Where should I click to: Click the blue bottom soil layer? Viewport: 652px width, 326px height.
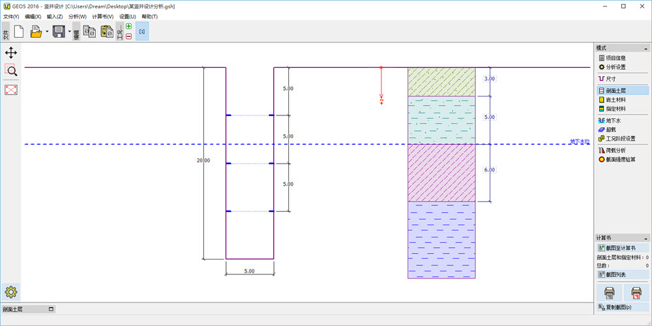click(x=441, y=240)
